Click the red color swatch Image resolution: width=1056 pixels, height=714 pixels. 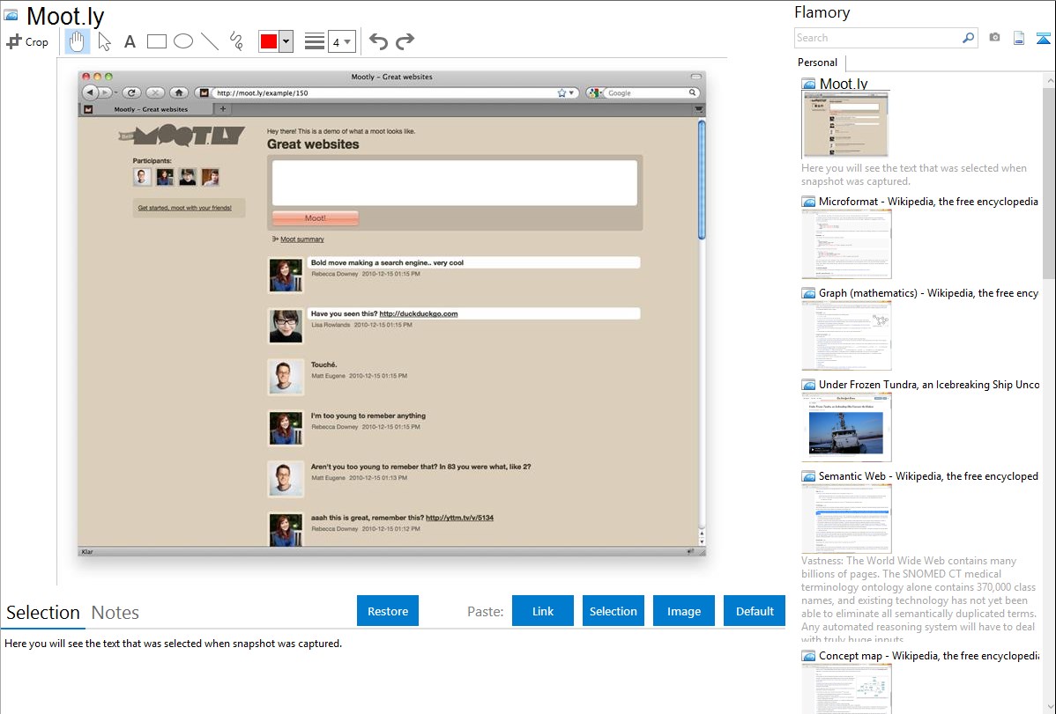tap(269, 41)
